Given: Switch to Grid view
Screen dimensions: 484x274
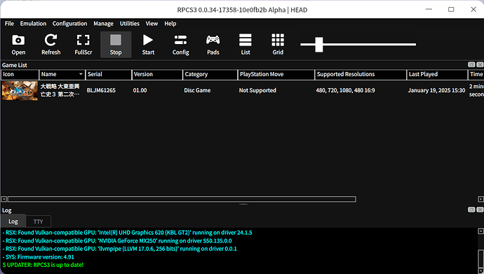Looking at the screenshot, I should [278, 45].
